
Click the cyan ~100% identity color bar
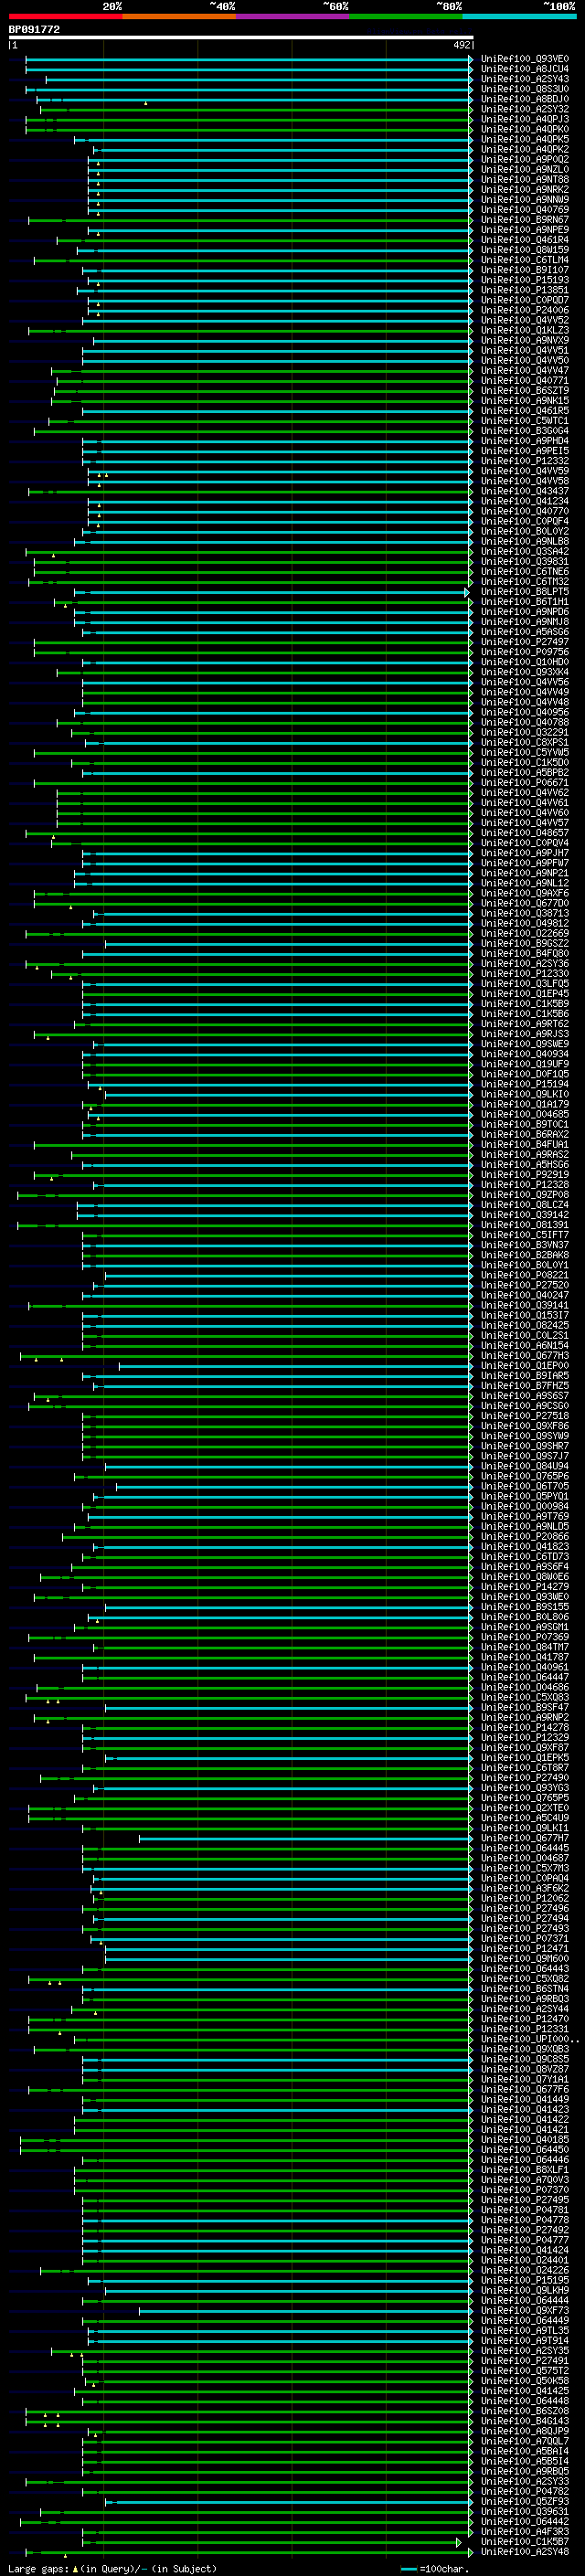click(x=519, y=16)
